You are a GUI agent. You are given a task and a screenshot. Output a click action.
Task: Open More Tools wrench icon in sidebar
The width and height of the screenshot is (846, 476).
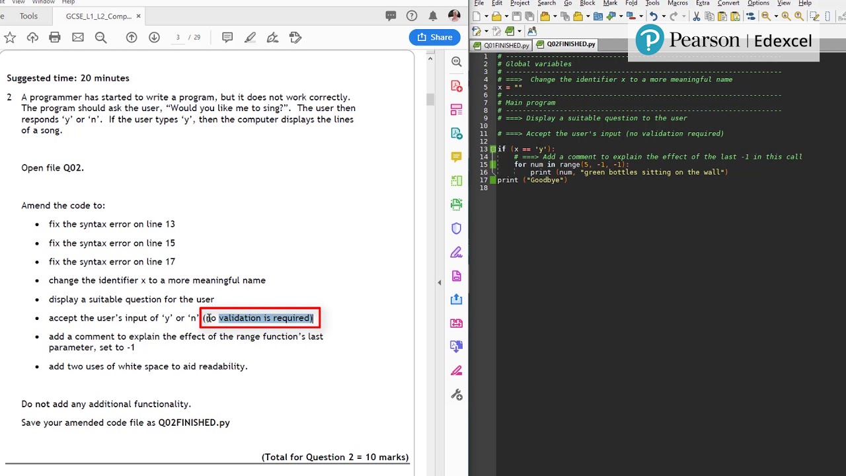(457, 395)
